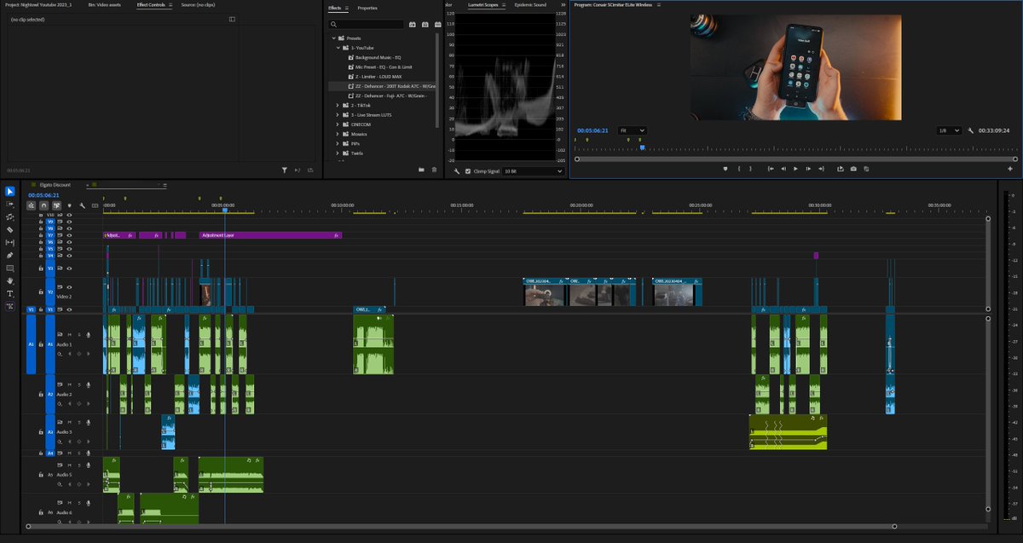Select the Type tool

(10, 294)
